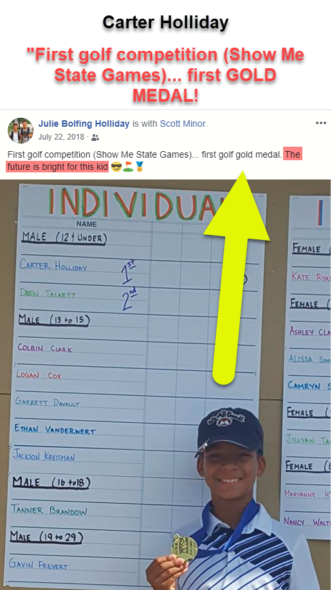
Task: Click the handwritten 1st place mark
Action: pyautogui.click(x=129, y=272)
